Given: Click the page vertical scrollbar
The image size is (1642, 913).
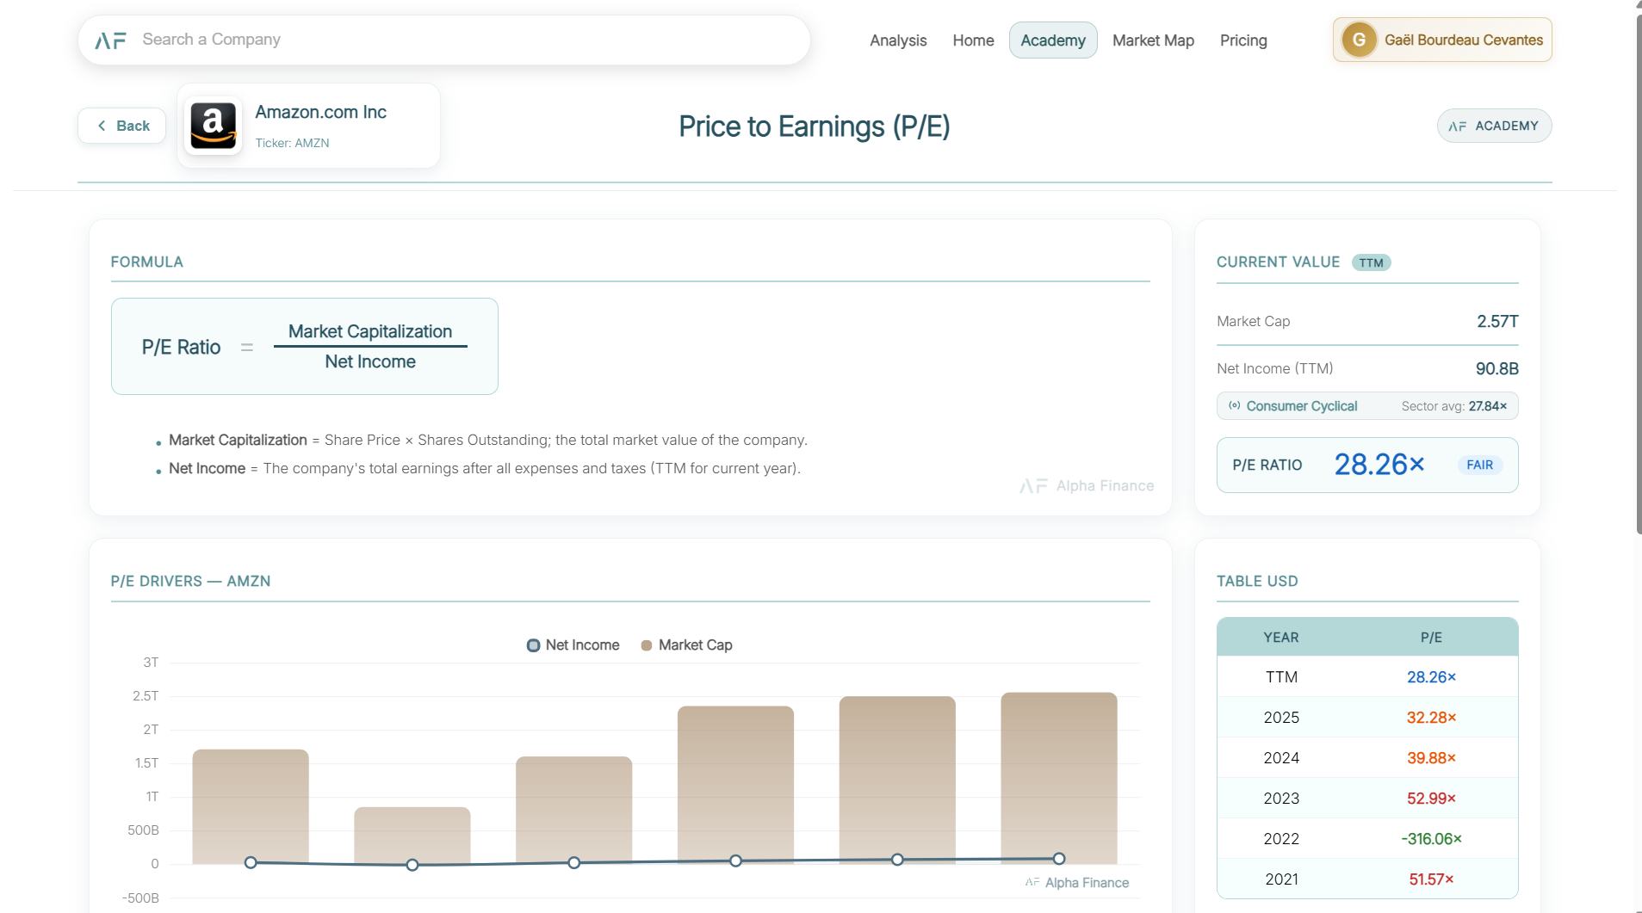Looking at the screenshot, I should click(x=1639, y=275).
